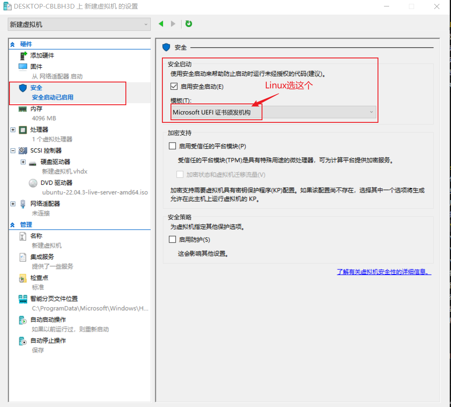Collapse the Hardware (硬件) section header
451x407 pixels.
tap(13, 44)
